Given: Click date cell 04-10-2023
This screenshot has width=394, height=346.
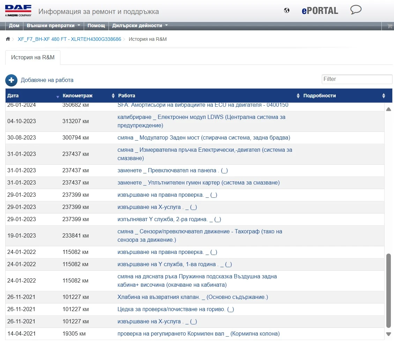Looking at the screenshot, I should (22, 121).
